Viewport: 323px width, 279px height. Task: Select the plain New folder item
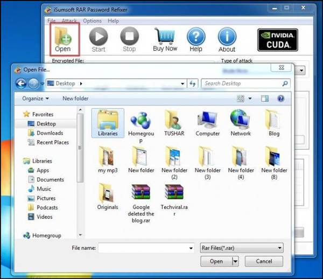click(x=141, y=160)
